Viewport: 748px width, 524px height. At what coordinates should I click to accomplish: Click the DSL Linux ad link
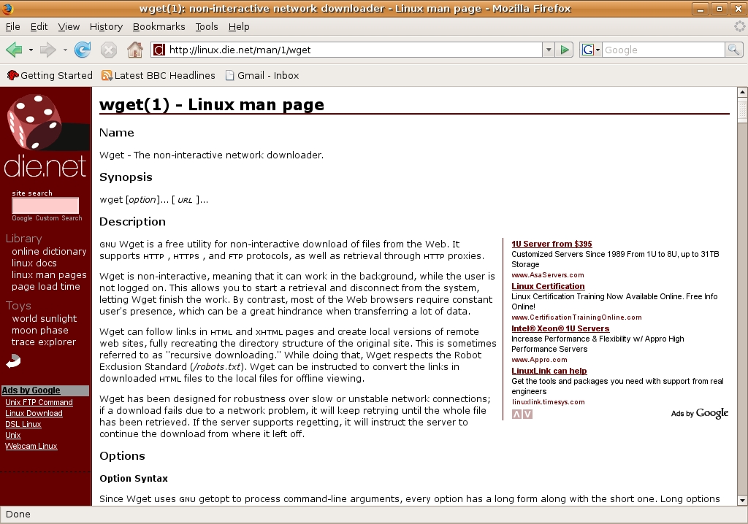coord(23,424)
